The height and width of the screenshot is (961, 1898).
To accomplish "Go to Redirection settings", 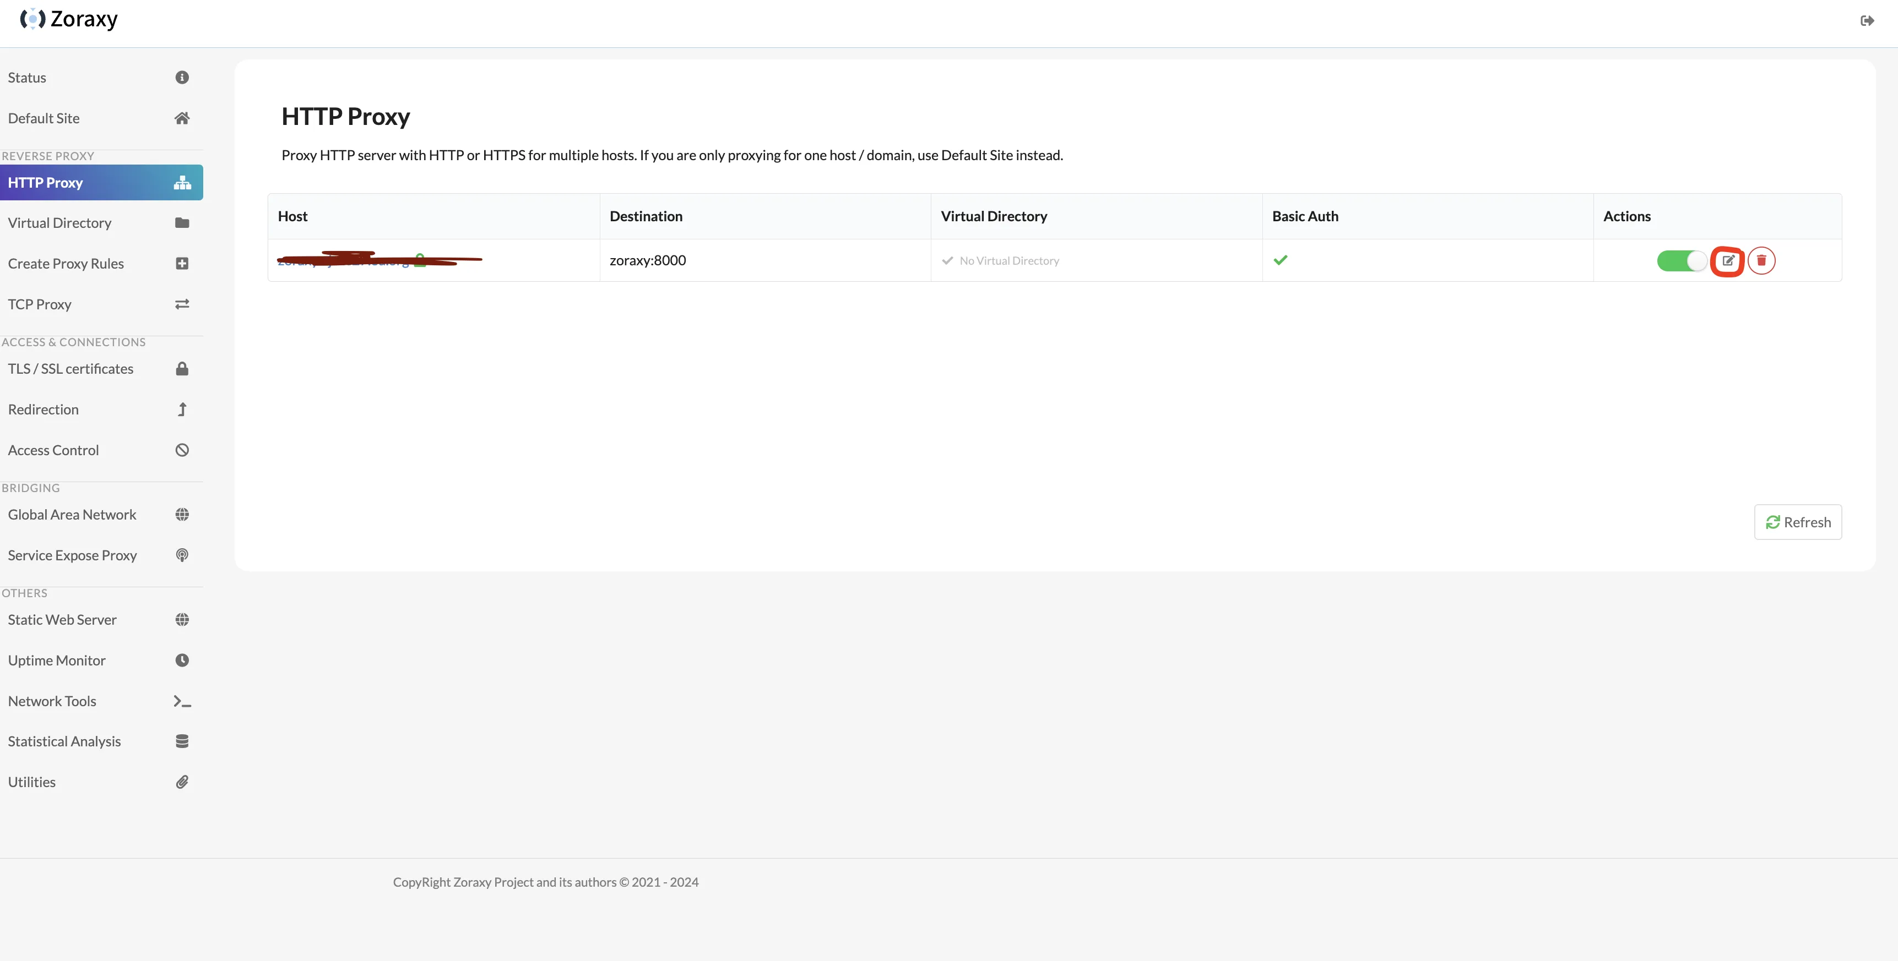I will click(102, 409).
